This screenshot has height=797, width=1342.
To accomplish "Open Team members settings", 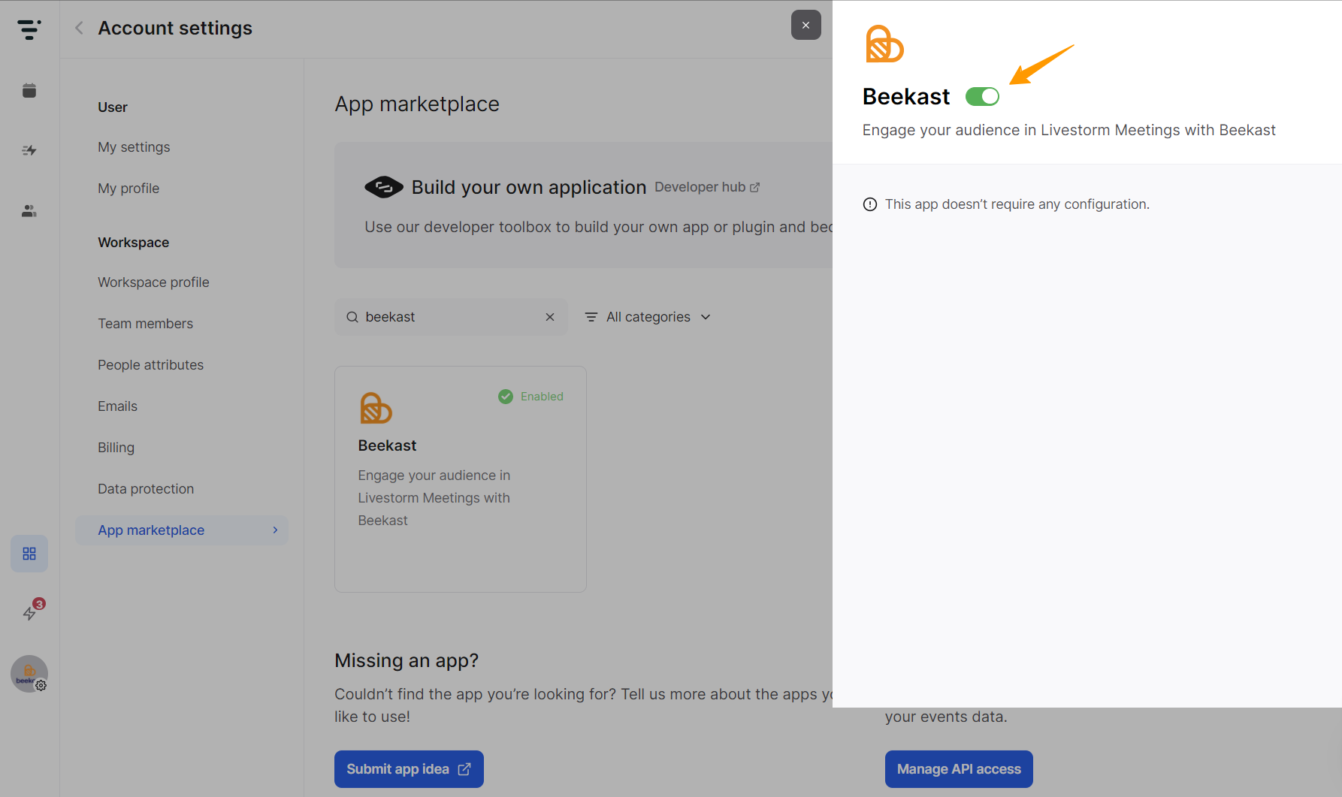I will 145,324.
